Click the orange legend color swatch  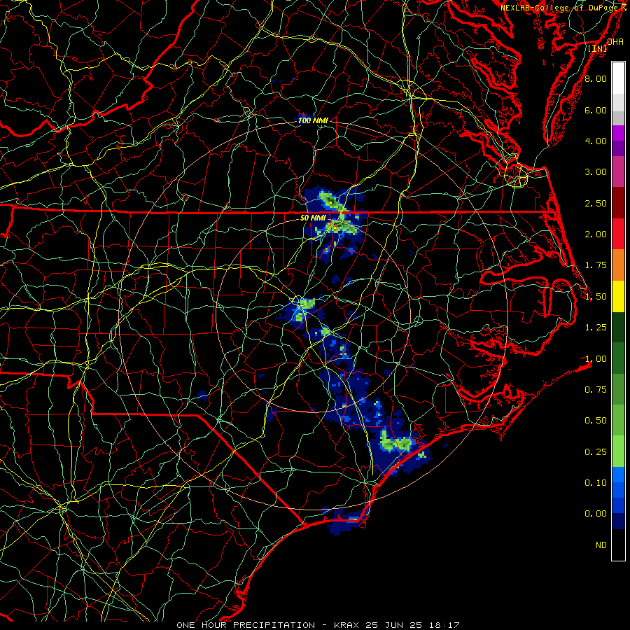618,265
